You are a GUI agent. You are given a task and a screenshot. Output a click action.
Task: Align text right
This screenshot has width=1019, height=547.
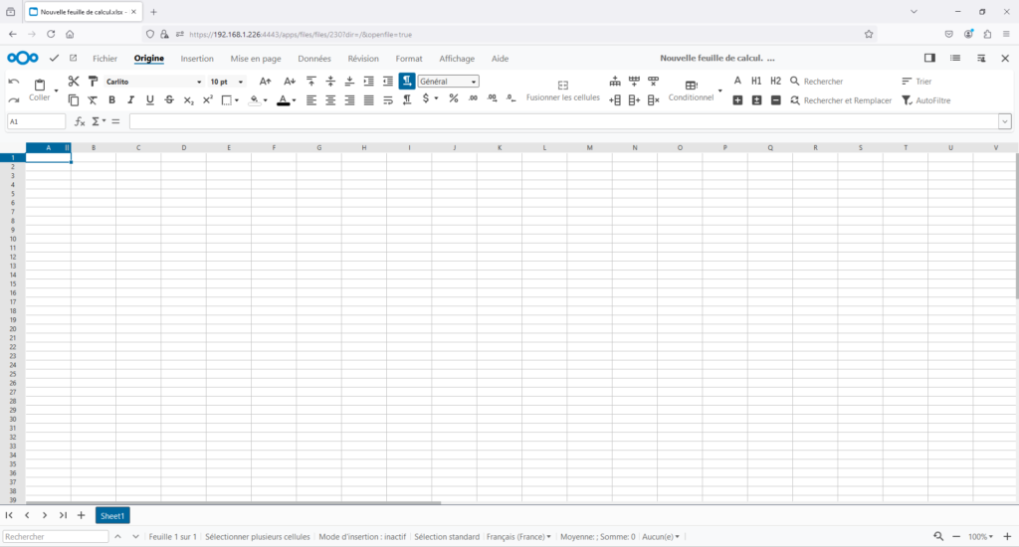click(349, 100)
